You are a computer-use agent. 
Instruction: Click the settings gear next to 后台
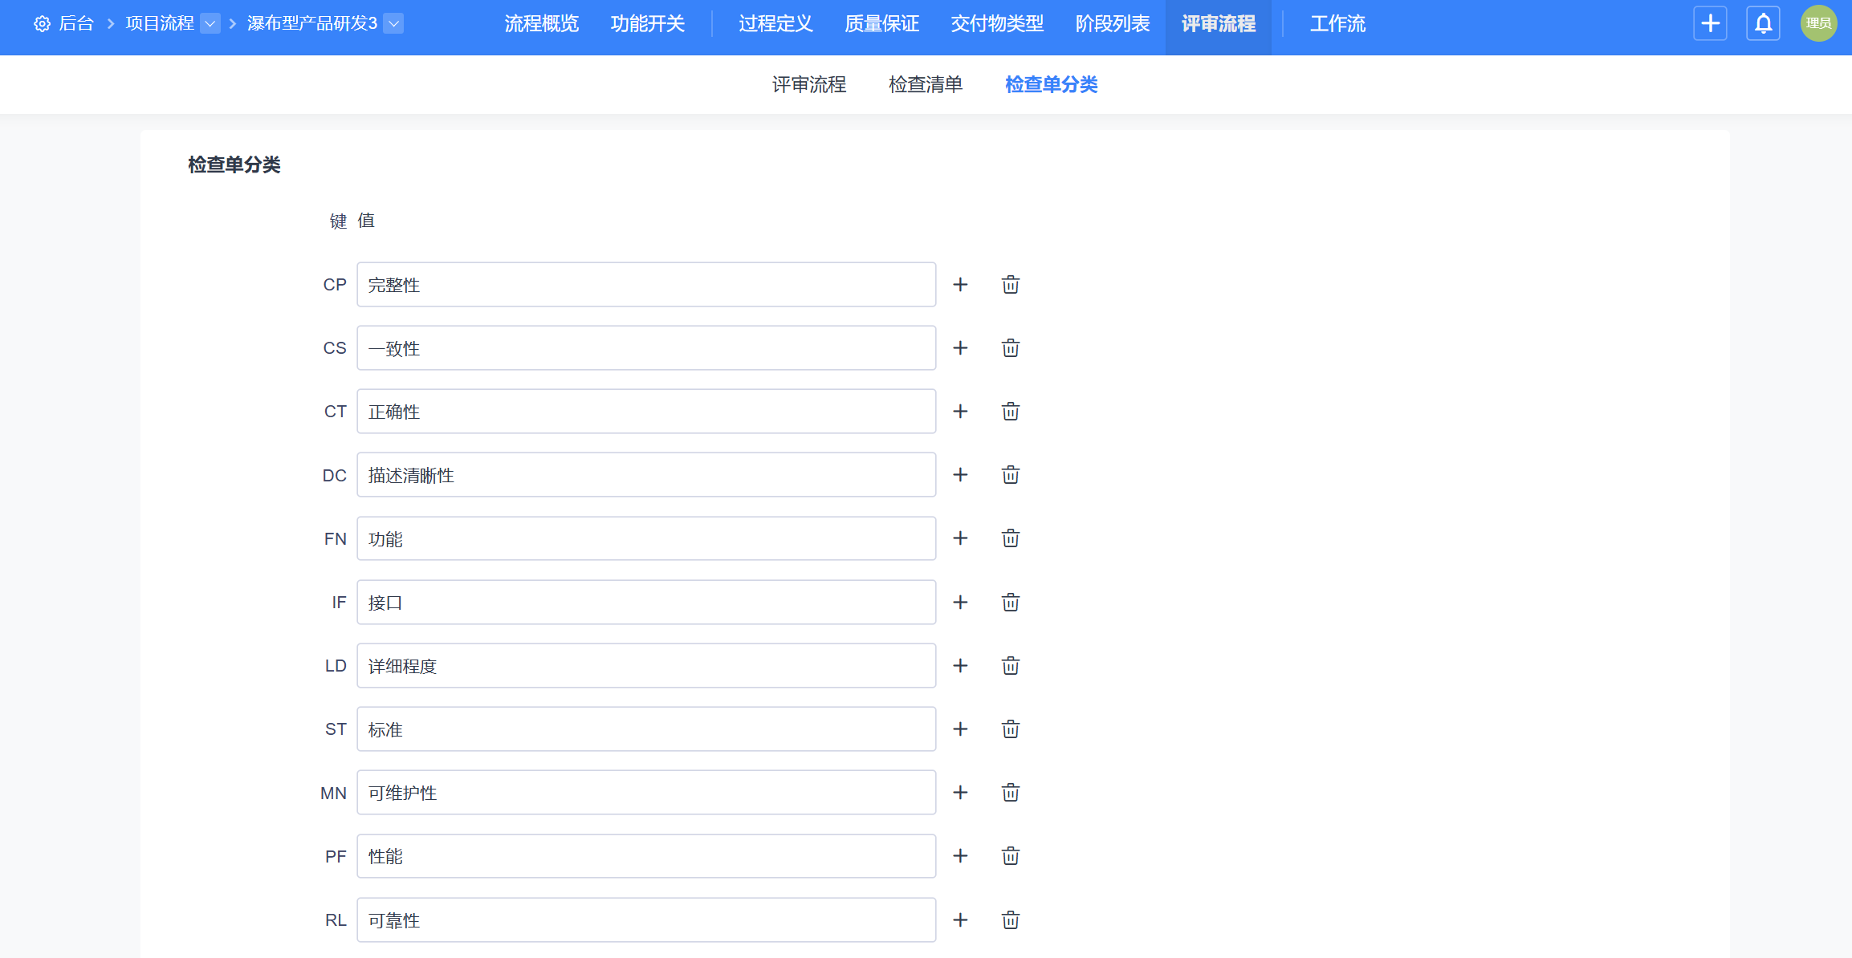(x=42, y=24)
